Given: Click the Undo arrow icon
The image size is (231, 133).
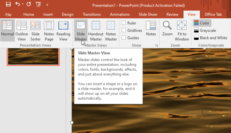Looking at the screenshot, I should click(17, 5).
